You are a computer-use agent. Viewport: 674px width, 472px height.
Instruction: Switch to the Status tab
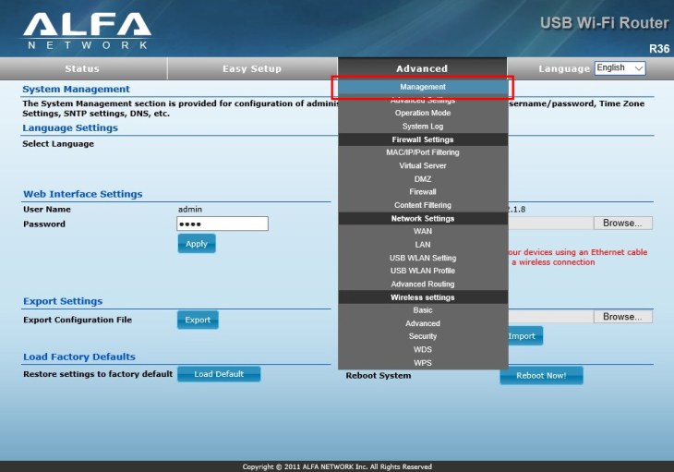pyautogui.click(x=82, y=68)
